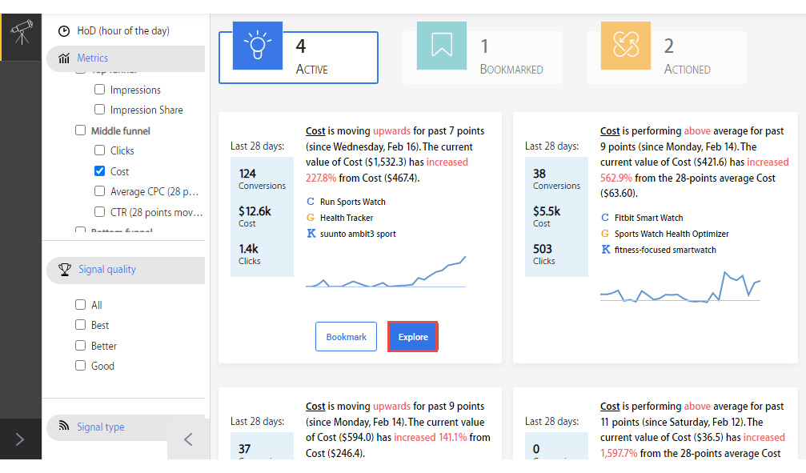806x473 pixels.
Task: Open Cost link in the 1,597.7% increase card
Action: (x=610, y=406)
